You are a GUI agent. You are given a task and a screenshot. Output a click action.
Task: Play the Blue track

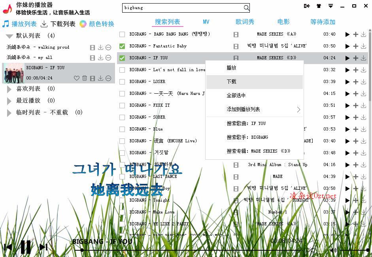[x=347, y=129]
